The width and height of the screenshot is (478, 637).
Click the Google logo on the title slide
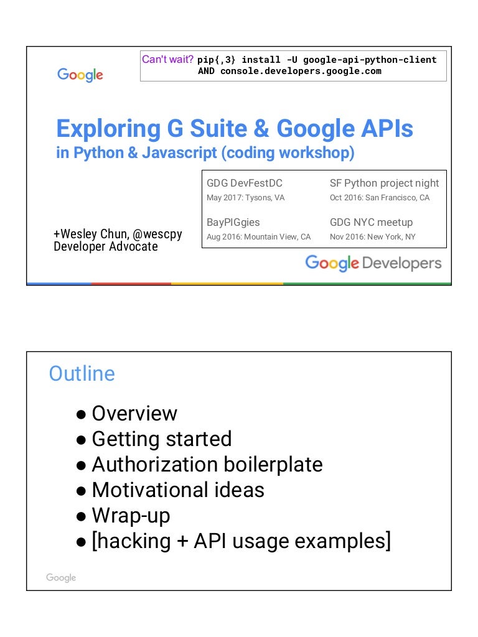click(80, 75)
